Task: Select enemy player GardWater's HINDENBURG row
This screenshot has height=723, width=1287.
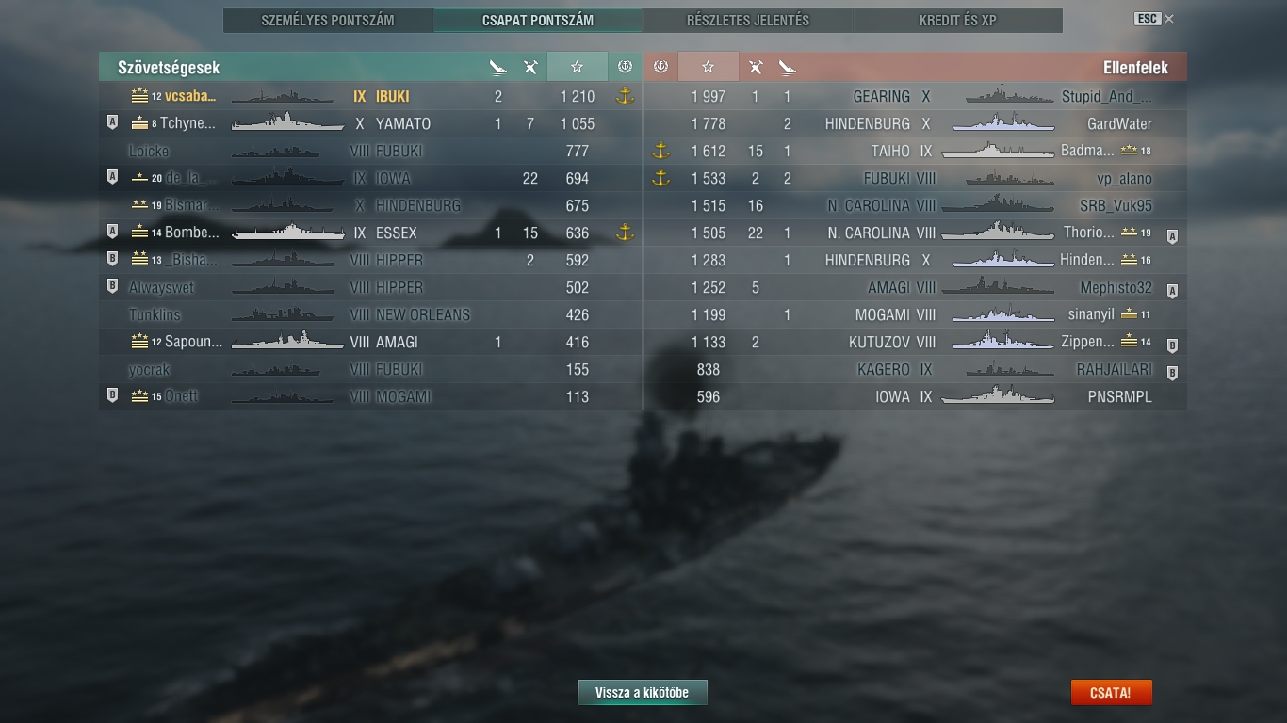Action: tap(916, 123)
